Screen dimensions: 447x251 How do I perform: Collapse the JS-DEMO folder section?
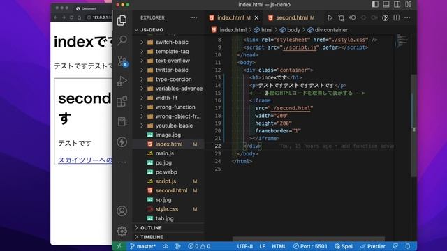[x=151, y=29]
